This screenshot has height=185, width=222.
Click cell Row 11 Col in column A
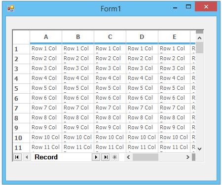(46, 148)
